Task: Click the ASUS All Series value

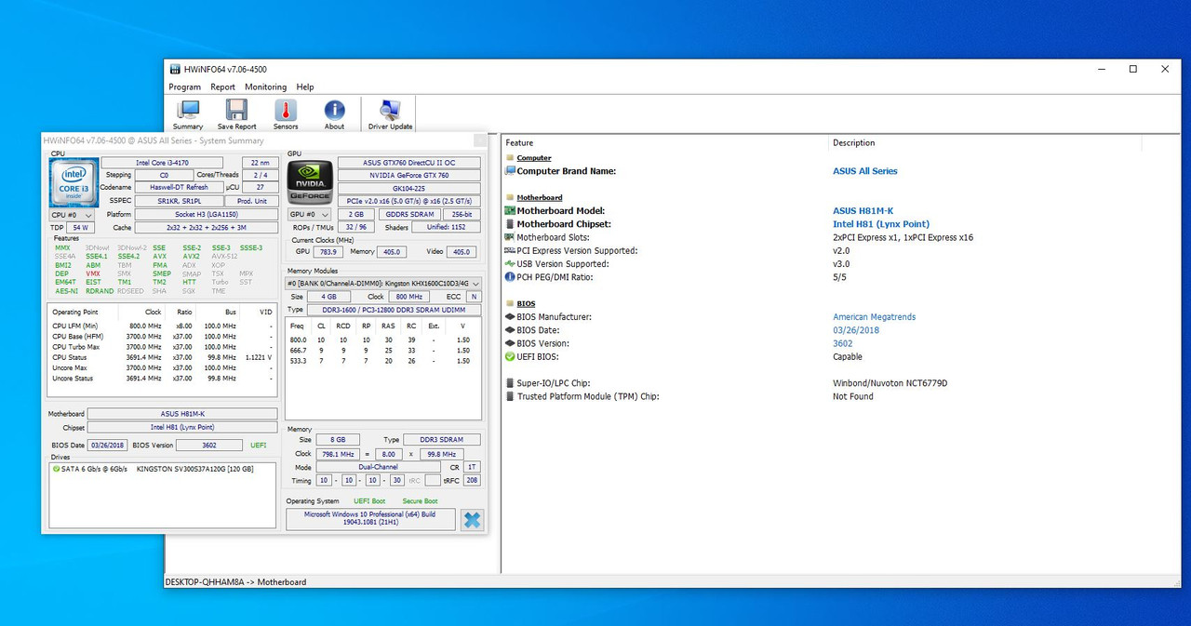Action: 865,171
